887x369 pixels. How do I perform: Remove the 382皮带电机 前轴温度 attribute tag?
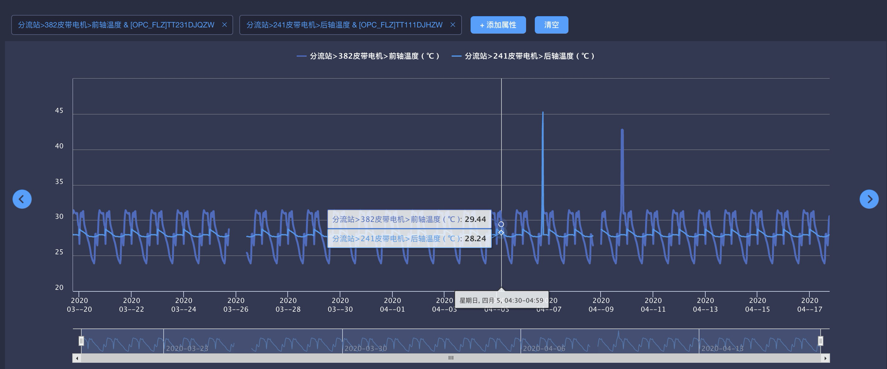coord(224,25)
